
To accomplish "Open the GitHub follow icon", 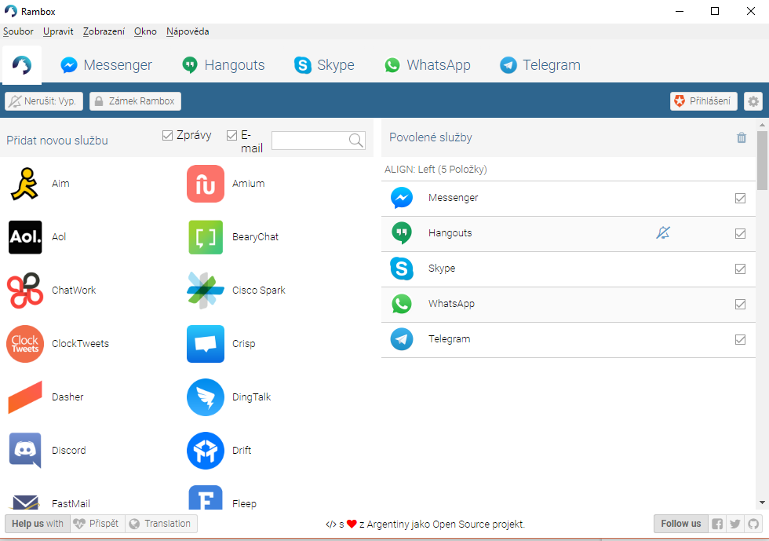I will (x=753, y=524).
